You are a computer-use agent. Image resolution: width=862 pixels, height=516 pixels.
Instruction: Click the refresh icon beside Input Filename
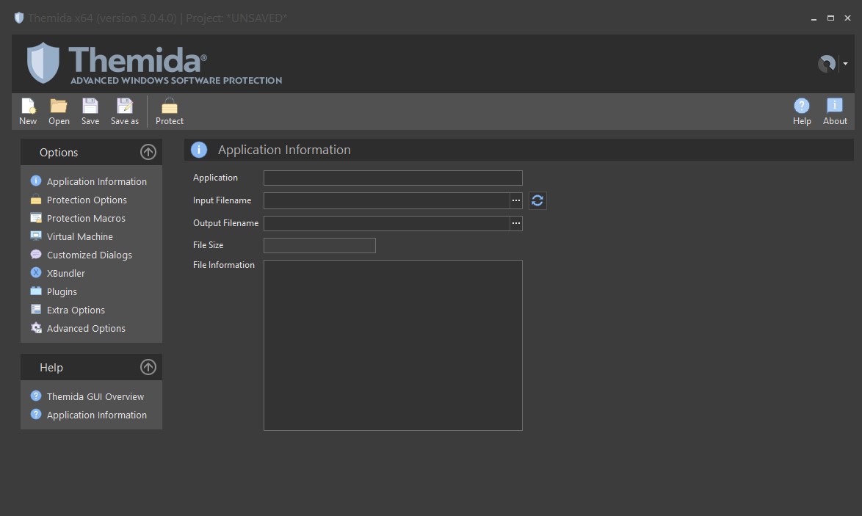[537, 200]
